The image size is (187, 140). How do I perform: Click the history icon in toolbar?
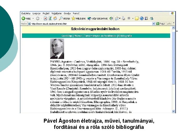(111, 18)
